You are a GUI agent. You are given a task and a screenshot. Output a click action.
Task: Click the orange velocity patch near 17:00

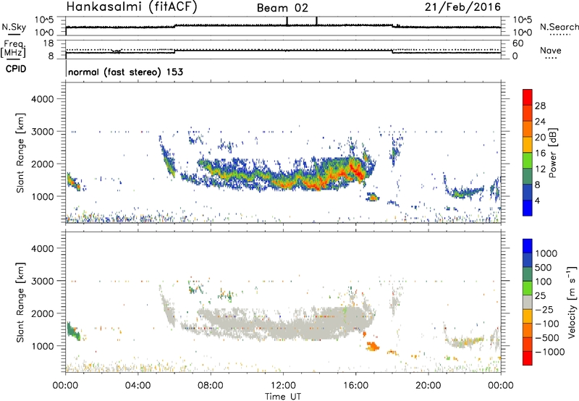click(372, 347)
